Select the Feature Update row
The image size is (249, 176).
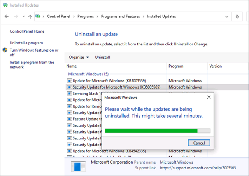(87, 119)
